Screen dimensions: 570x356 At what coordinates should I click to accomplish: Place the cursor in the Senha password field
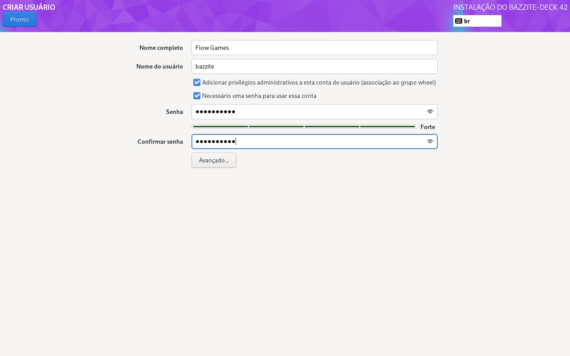(307, 112)
